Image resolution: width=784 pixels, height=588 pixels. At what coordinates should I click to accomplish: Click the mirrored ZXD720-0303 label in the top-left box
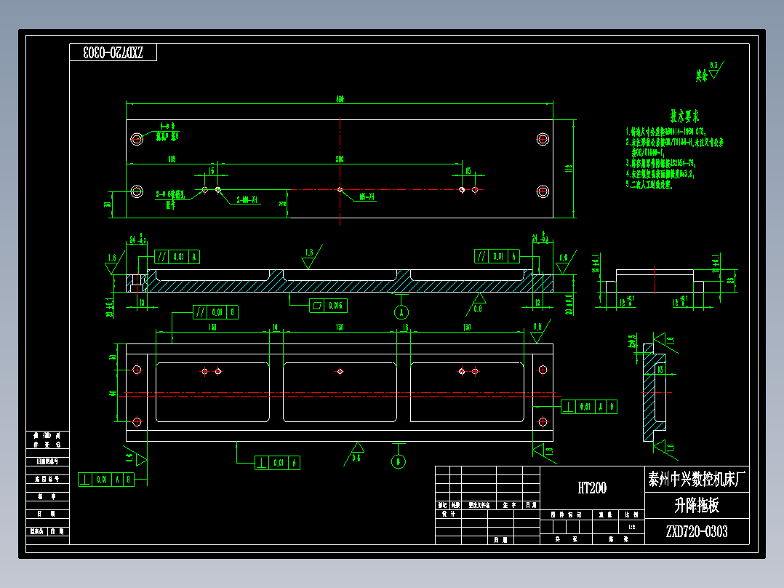click(x=113, y=52)
